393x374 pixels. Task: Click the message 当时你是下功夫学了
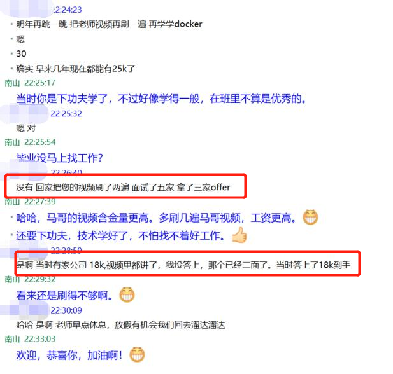(161, 99)
